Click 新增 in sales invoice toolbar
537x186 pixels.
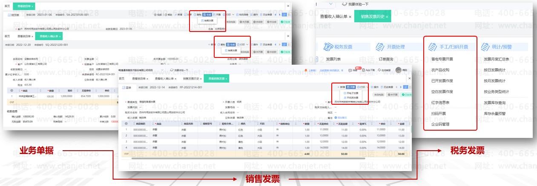pos(341,87)
